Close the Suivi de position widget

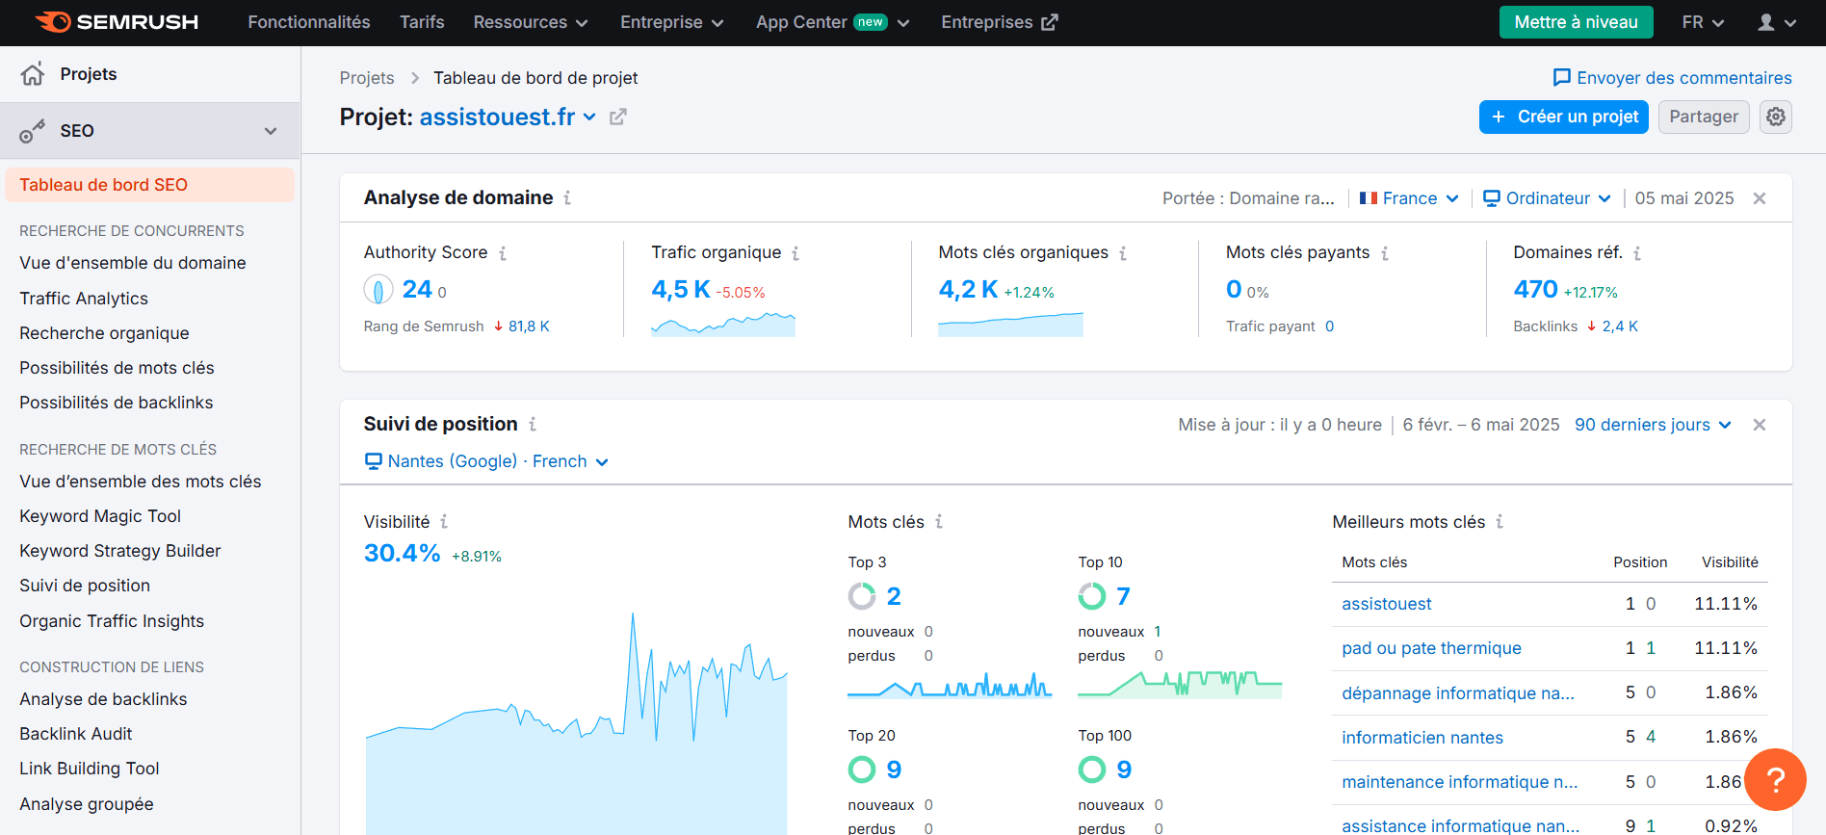pyautogui.click(x=1759, y=425)
